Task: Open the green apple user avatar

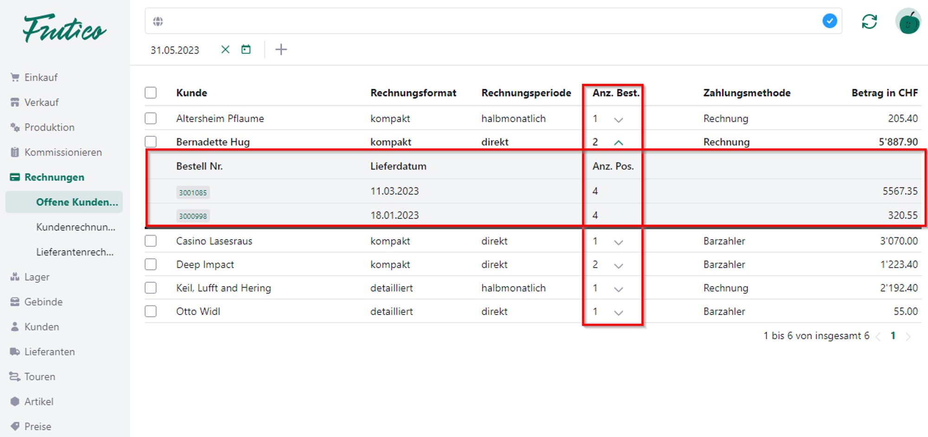Action: pyautogui.click(x=908, y=22)
